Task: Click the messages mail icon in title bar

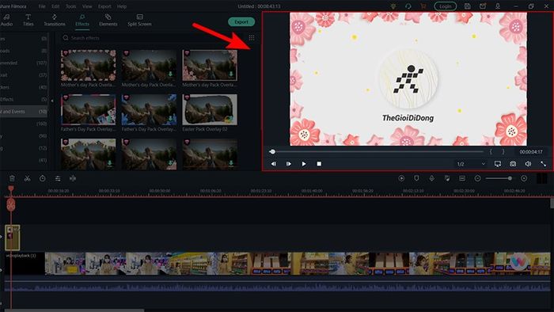Action: click(482, 6)
